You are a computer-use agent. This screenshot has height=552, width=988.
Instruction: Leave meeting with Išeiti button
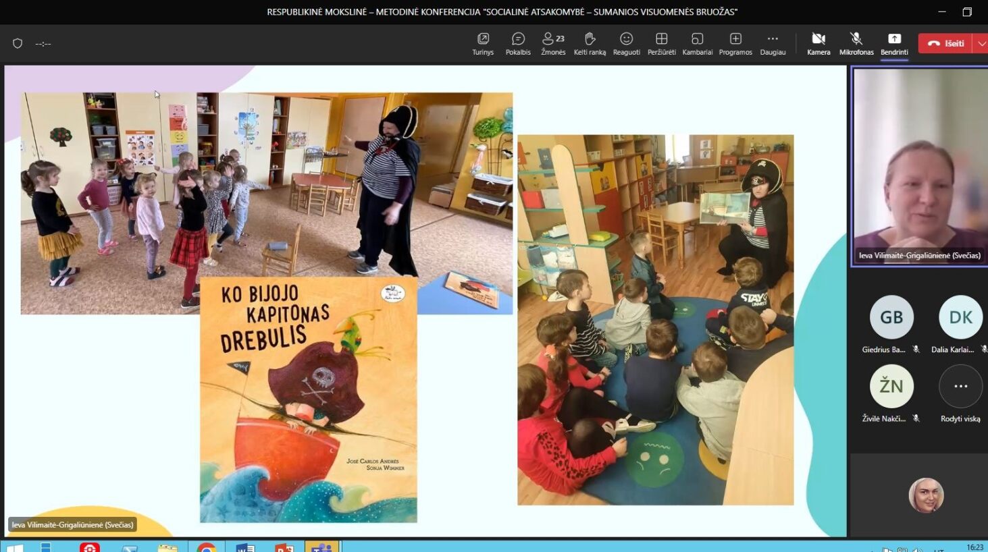[x=945, y=43]
